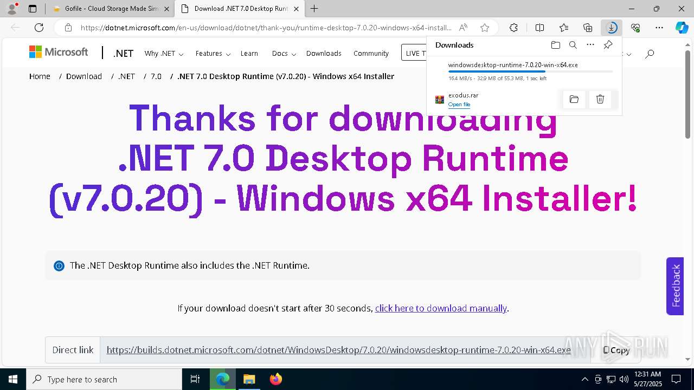The height and width of the screenshot is (390, 694).
Task: Show hidden system tray icons
Action: (x=584, y=379)
